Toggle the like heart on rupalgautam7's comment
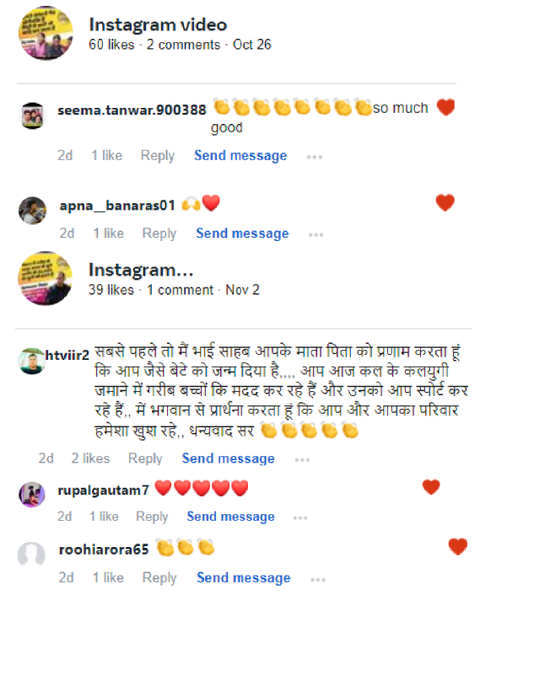This screenshot has height=681, width=550. point(431,487)
